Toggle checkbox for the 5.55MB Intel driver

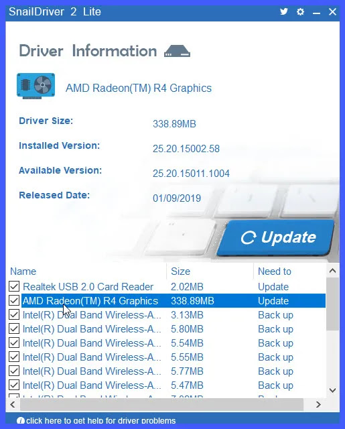pos(14,357)
